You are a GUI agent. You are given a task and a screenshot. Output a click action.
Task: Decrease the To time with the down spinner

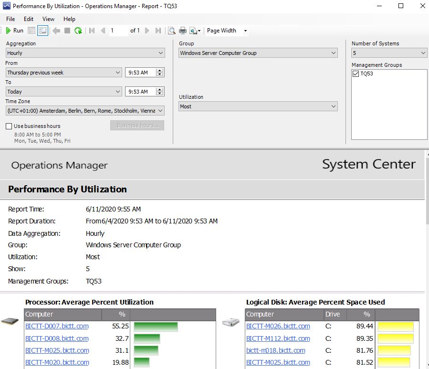click(x=159, y=94)
